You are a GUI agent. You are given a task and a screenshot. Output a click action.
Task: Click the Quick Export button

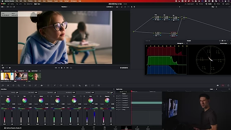[189, 4]
